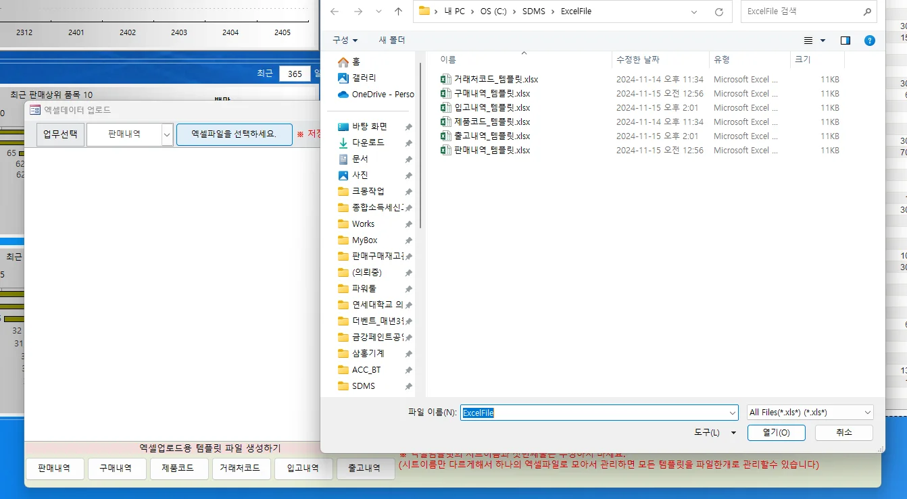Open SDMS folder in sidebar

pos(363,386)
